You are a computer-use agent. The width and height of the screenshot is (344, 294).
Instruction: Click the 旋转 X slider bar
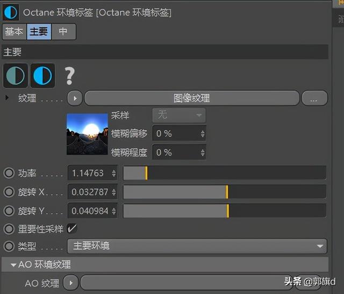225,192
